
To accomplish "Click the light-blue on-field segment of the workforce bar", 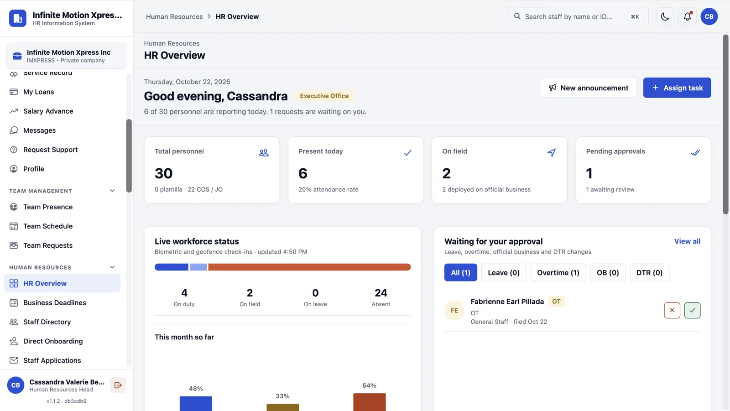I will (198, 267).
